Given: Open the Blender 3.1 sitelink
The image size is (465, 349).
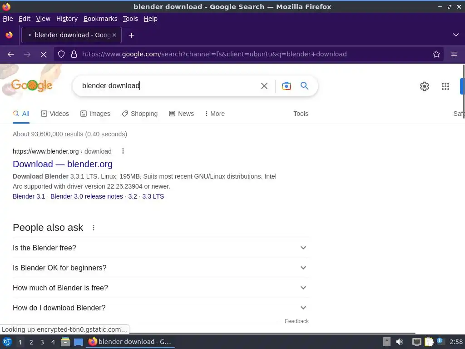Looking at the screenshot, I should 29,196.
